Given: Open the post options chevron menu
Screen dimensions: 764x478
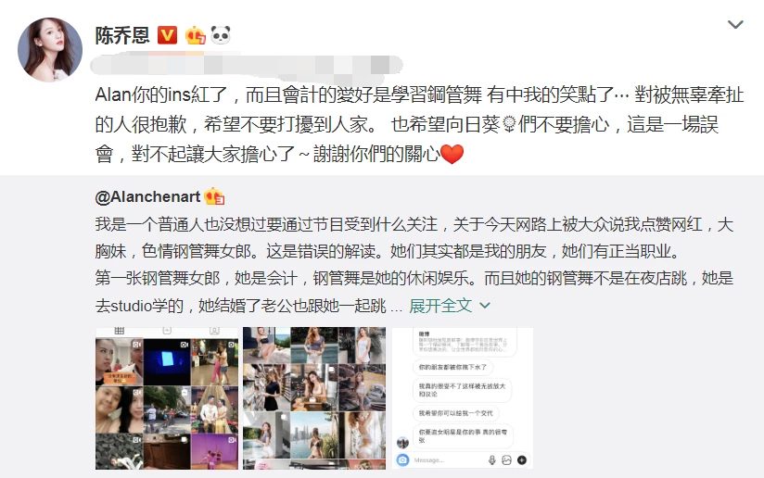Looking at the screenshot, I should (x=734, y=24).
